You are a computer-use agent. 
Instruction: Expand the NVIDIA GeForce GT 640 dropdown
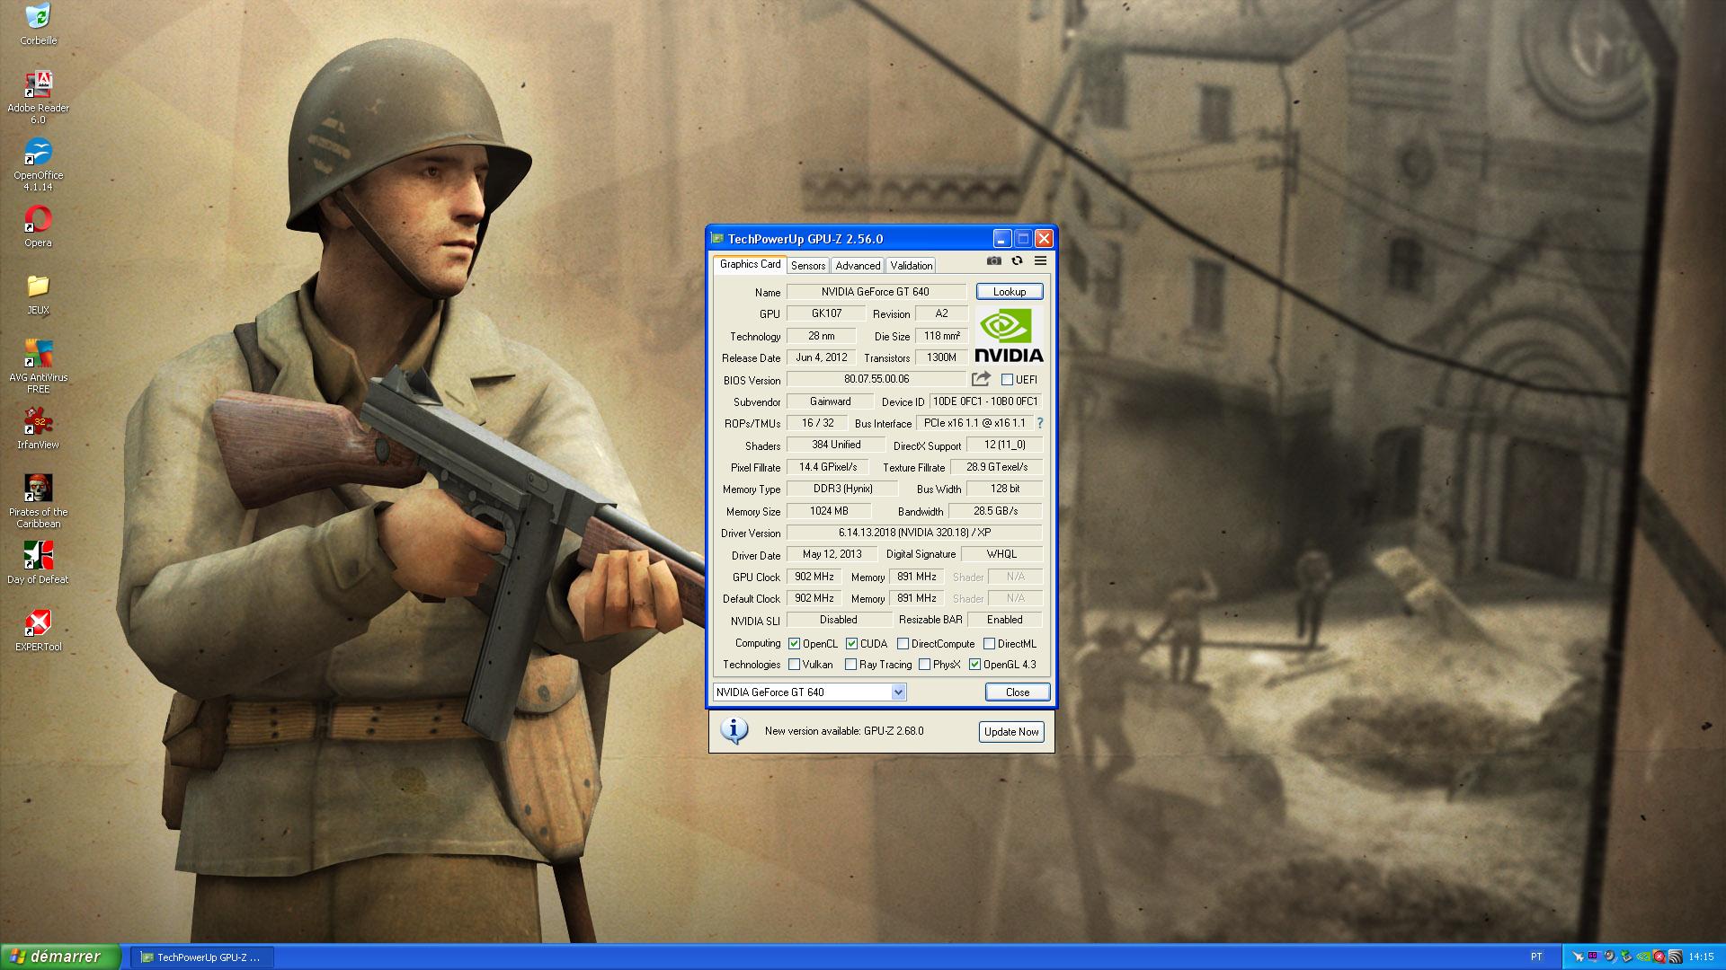click(898, 692)
